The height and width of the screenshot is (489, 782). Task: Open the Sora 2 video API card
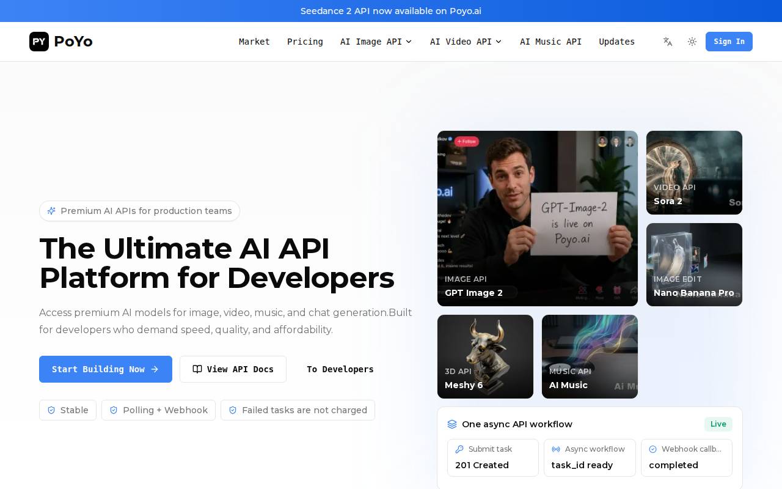click(x=694, y=172)
